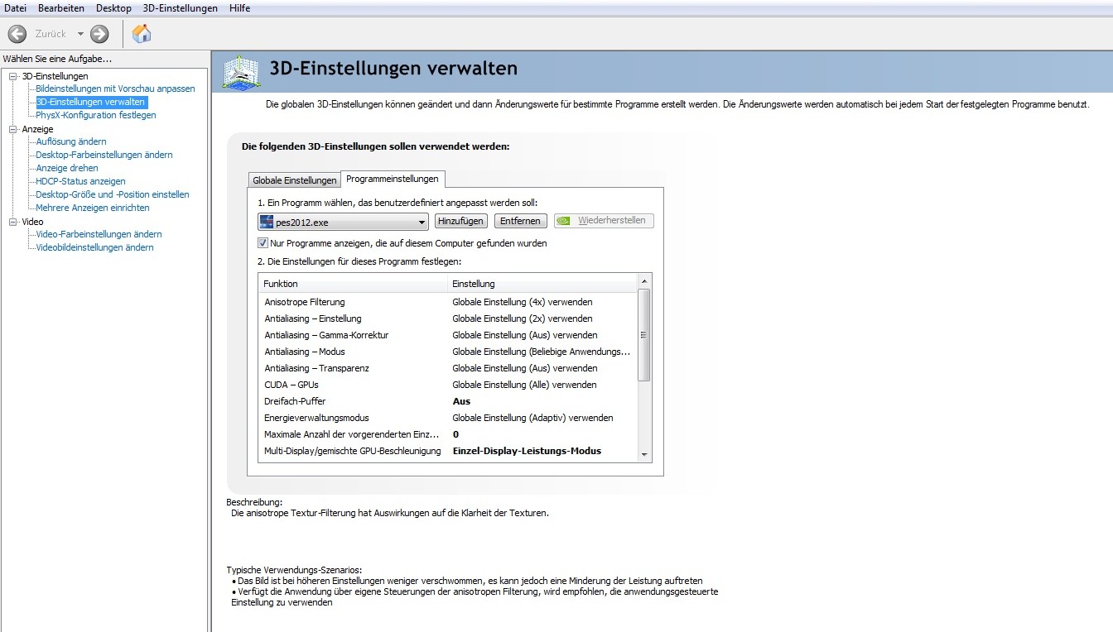1113x632 pixels.
Task: Click the pes2012.exe program icon
Action: 267,222
